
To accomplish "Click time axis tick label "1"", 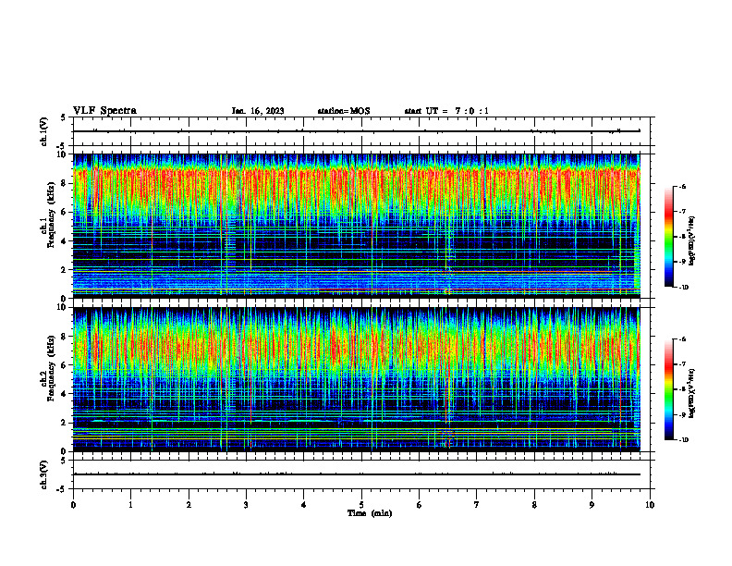I will click(130, 505).
